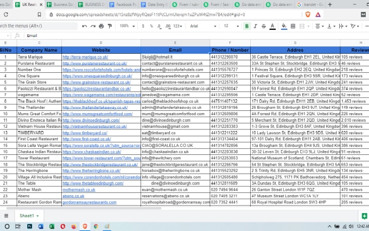The width and height of the screenshot is (369, 231).
Task: Switch to the translet Google tab
Action: [310, 4]
